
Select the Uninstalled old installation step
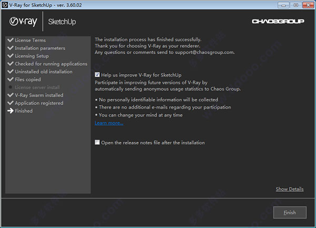tap(43, 71)
